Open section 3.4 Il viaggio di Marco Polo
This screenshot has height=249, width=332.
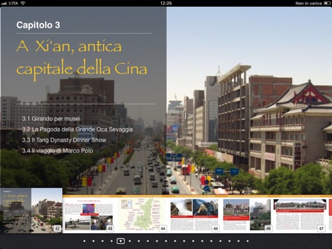click(x=57, y=151)
